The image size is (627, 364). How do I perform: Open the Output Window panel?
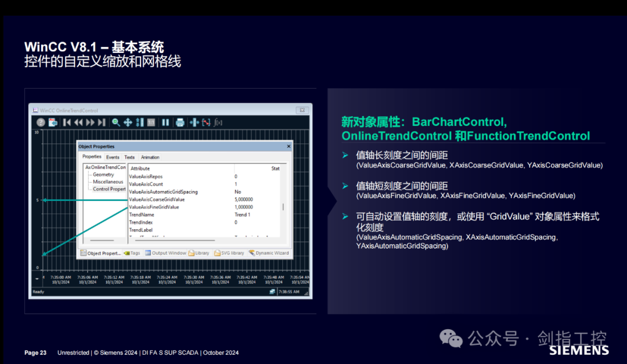[x=168, y=253]
